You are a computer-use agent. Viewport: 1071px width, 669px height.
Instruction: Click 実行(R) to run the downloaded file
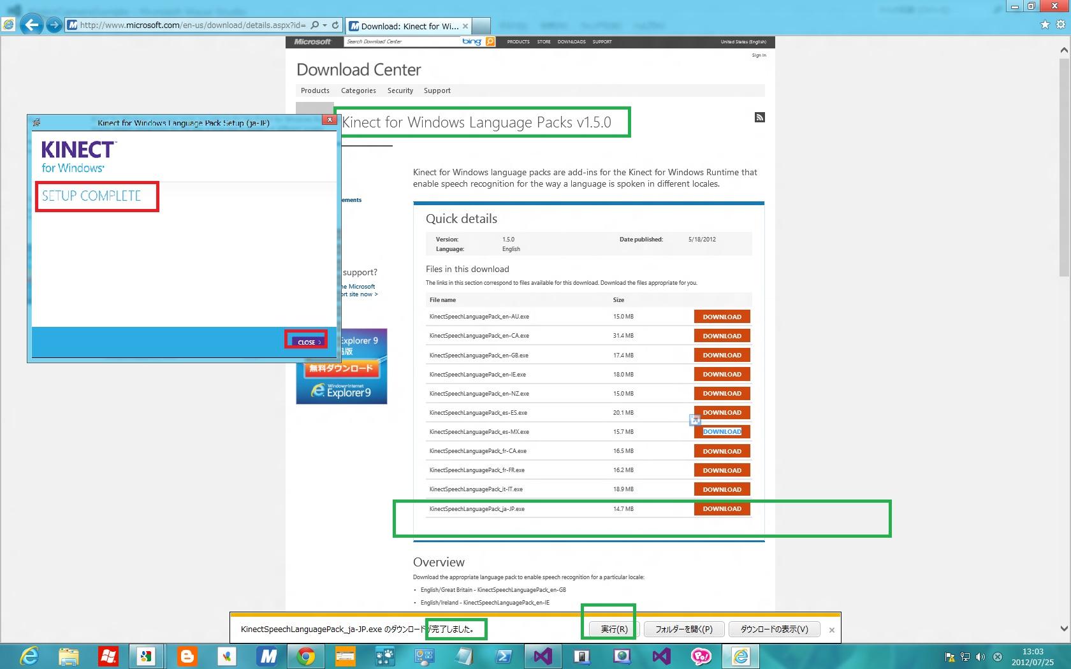(615, 629)
